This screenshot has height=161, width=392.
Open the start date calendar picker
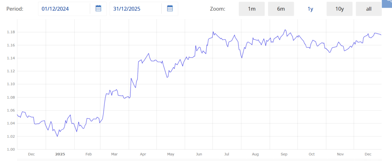(98, 9)
